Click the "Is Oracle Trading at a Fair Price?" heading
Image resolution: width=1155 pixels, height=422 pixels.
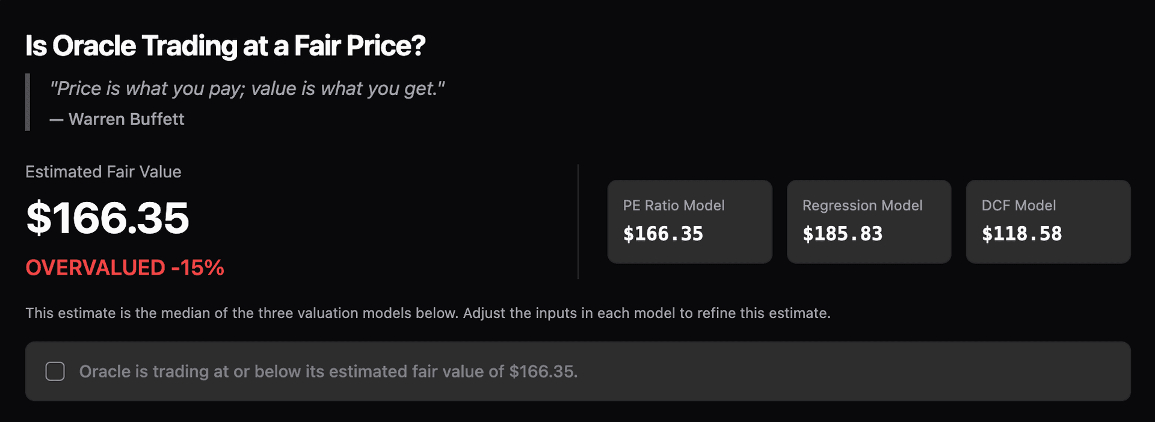tap(225, 46)
